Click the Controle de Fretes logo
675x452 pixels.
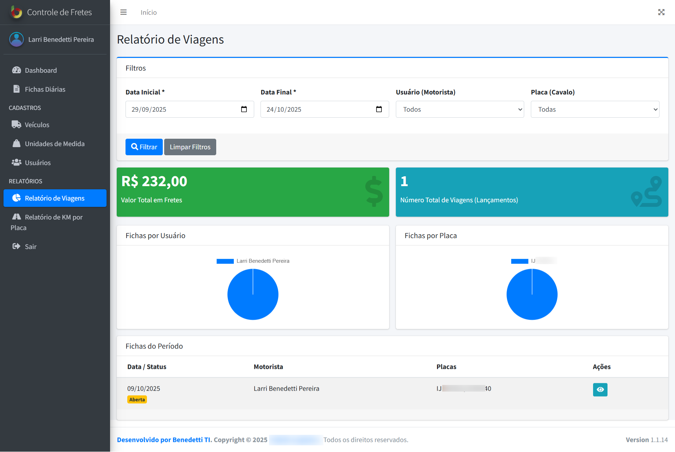coord(16,12)
